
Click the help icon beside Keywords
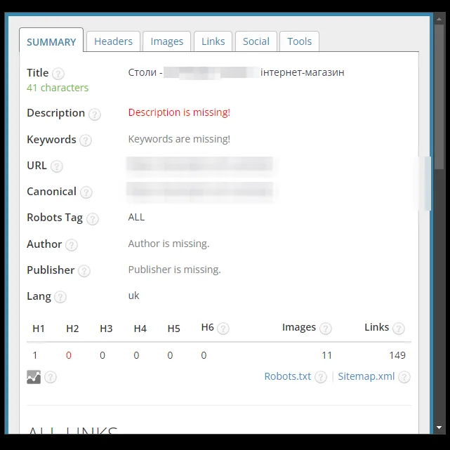(86, 140)
